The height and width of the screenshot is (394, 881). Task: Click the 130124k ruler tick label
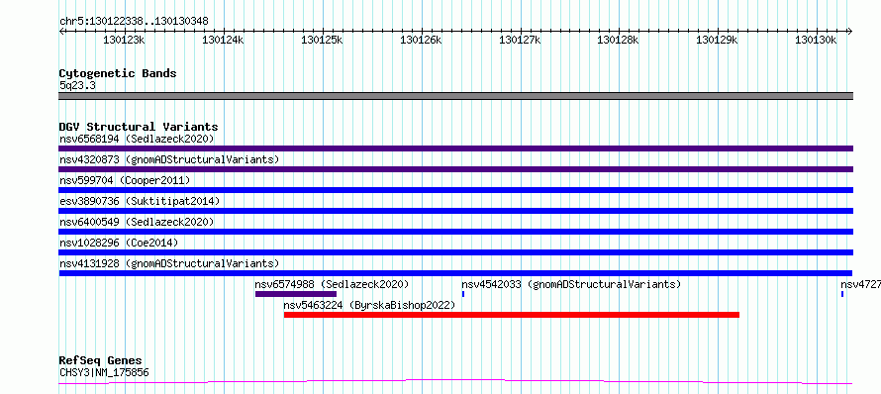[223, 40]
